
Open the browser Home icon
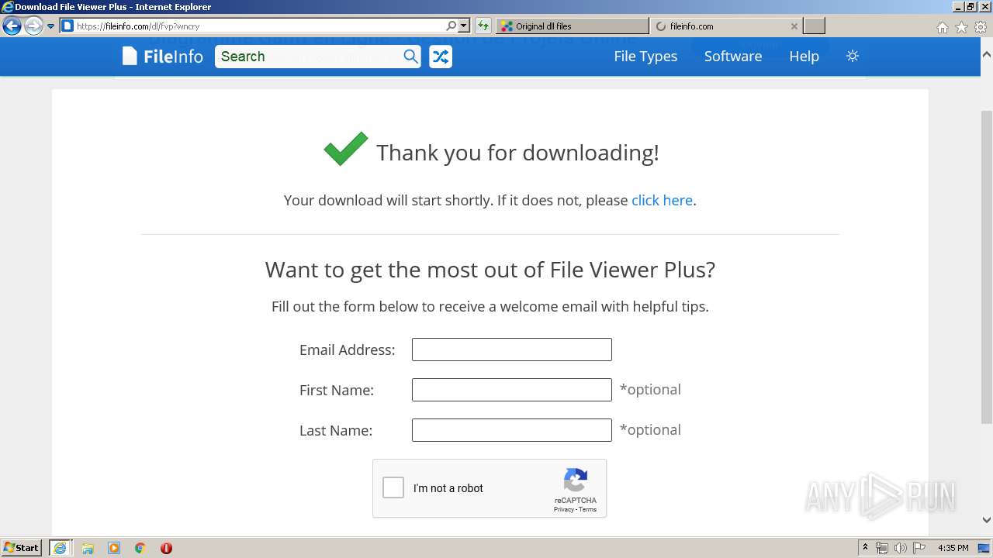coord(942,27)
